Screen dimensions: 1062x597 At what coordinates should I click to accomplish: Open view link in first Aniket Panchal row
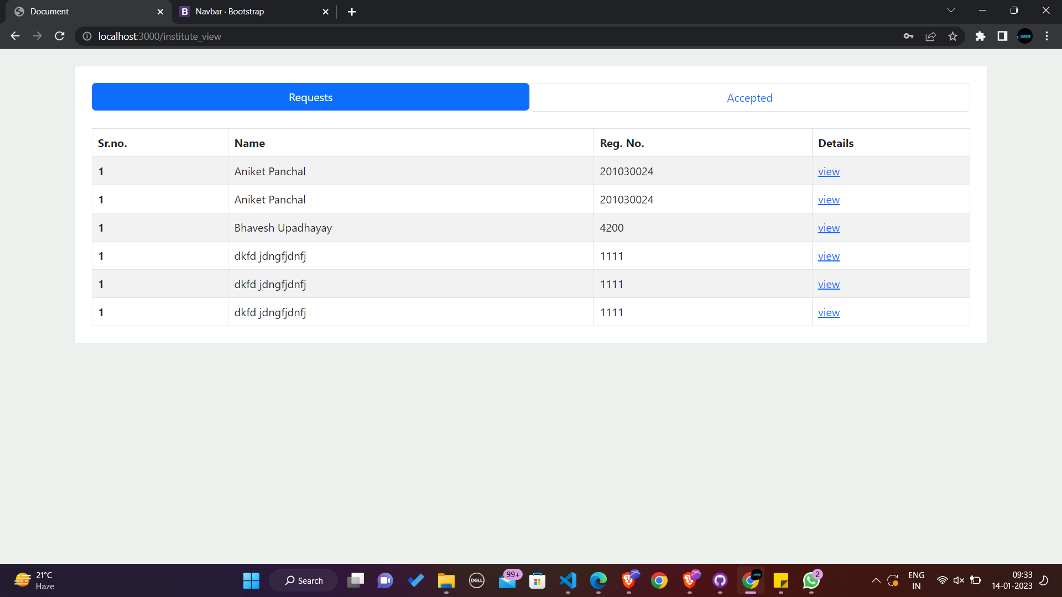pos(828,171)
